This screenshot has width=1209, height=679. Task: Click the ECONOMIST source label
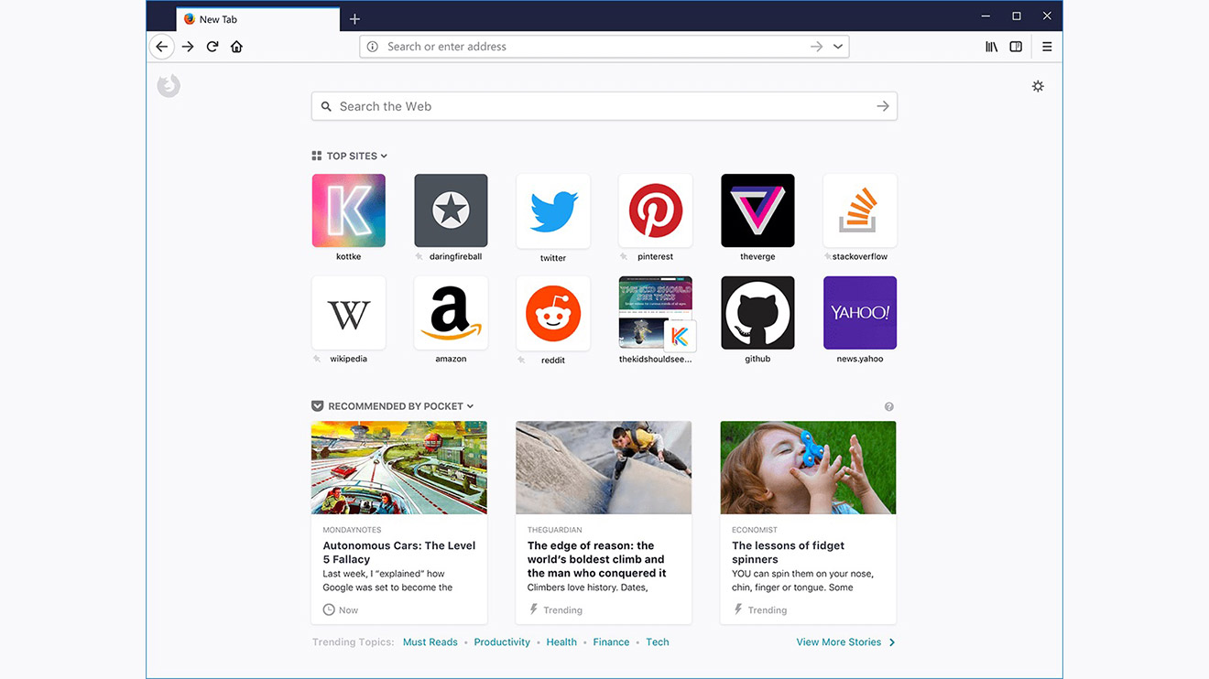click(x=755, y=530)
